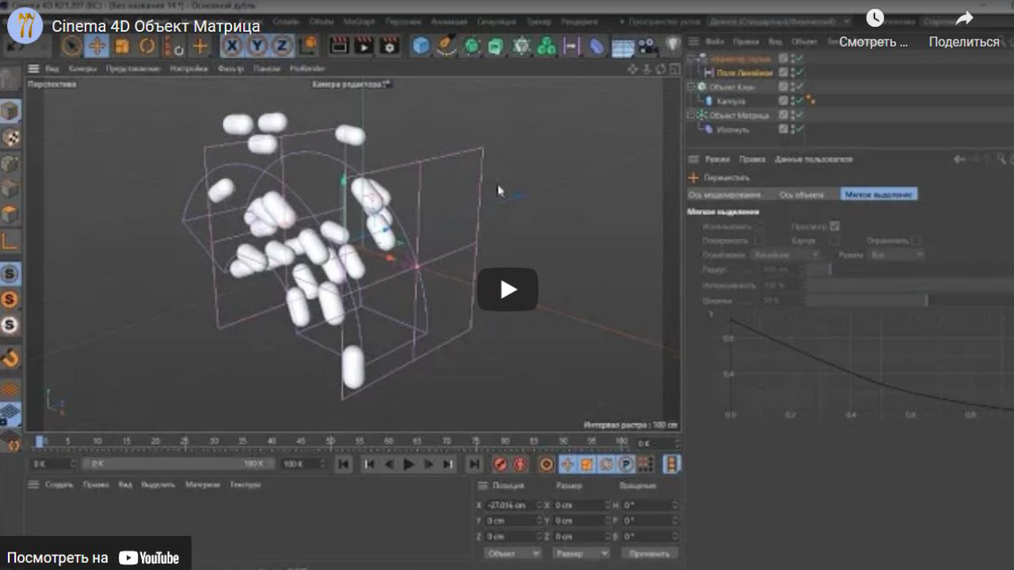Open the viewport Вид menu

coord(51,69)
